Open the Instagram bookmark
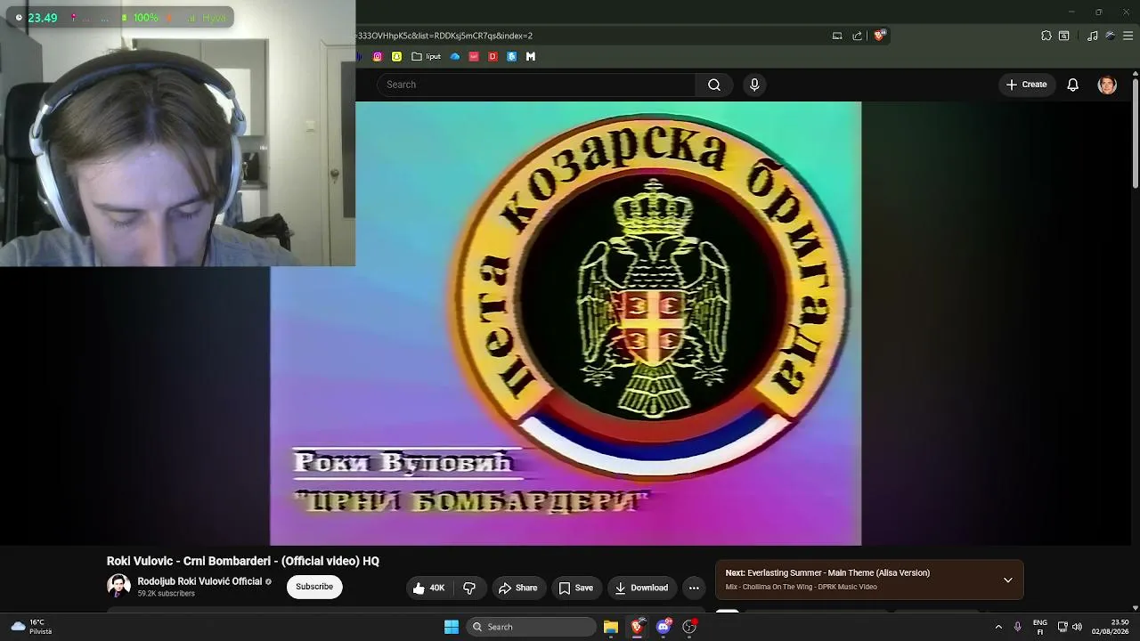Image resolution: width=1140 pixels, height=641 pixels. click(378, 56)
